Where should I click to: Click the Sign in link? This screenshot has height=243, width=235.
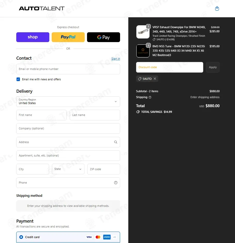pyautogui.click(x=116, y=59)
